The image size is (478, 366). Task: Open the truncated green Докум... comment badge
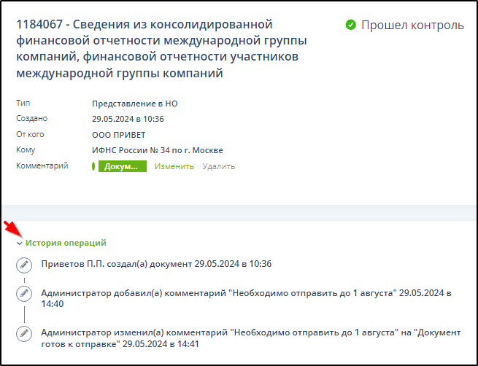tap(122, 166)
